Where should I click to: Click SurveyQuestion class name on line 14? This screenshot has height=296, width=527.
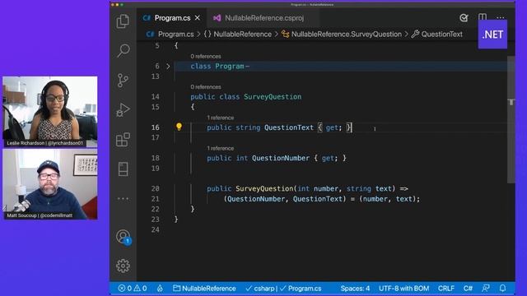tap(273, 97)
